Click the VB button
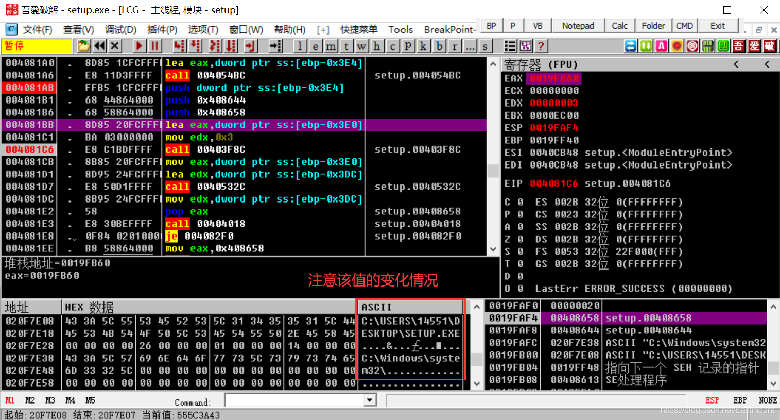 538,26
